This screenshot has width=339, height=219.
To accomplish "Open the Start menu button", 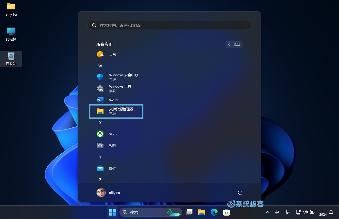I will tap(112, 212).
